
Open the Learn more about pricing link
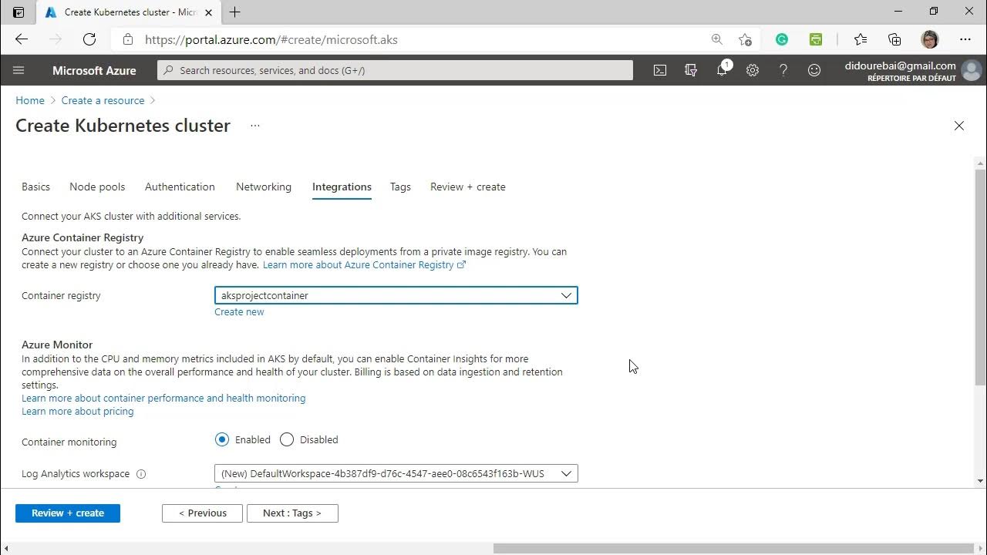coord(78,412)
